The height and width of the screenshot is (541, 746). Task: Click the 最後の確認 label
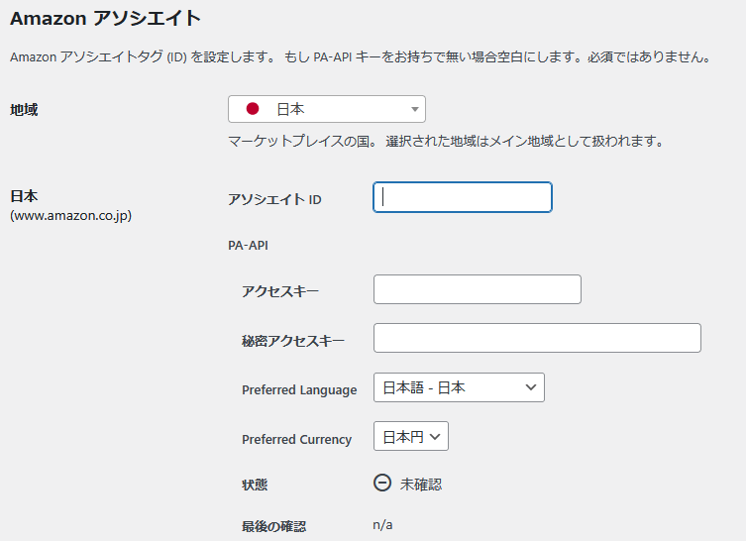coord(274,526)
